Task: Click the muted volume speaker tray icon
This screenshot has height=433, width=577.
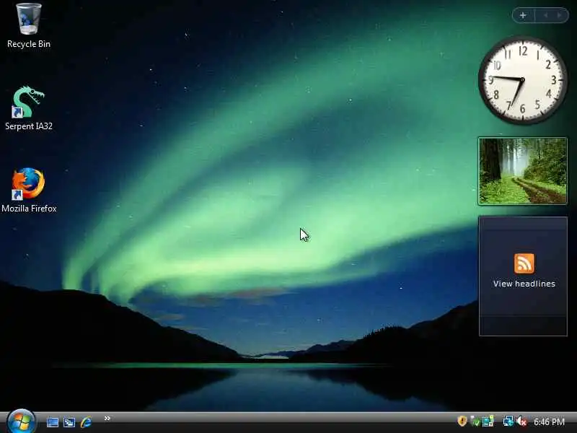Action: click(x=521, y=421)
